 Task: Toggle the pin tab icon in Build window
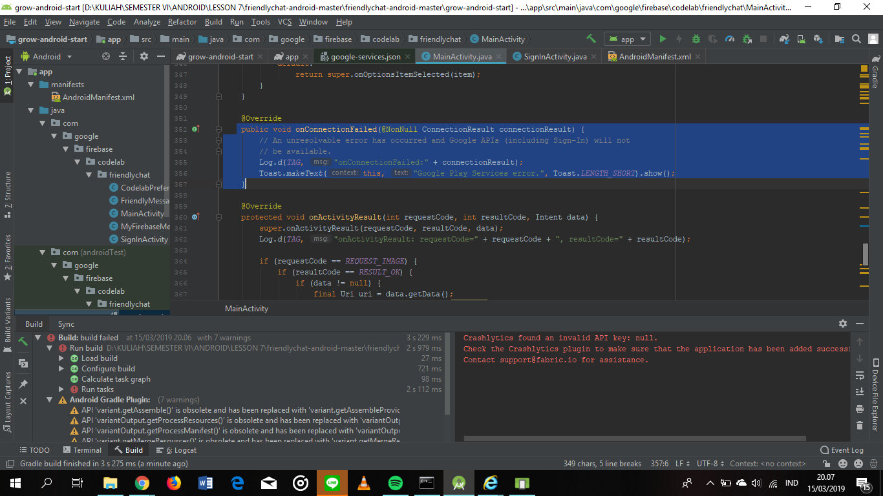23,384
